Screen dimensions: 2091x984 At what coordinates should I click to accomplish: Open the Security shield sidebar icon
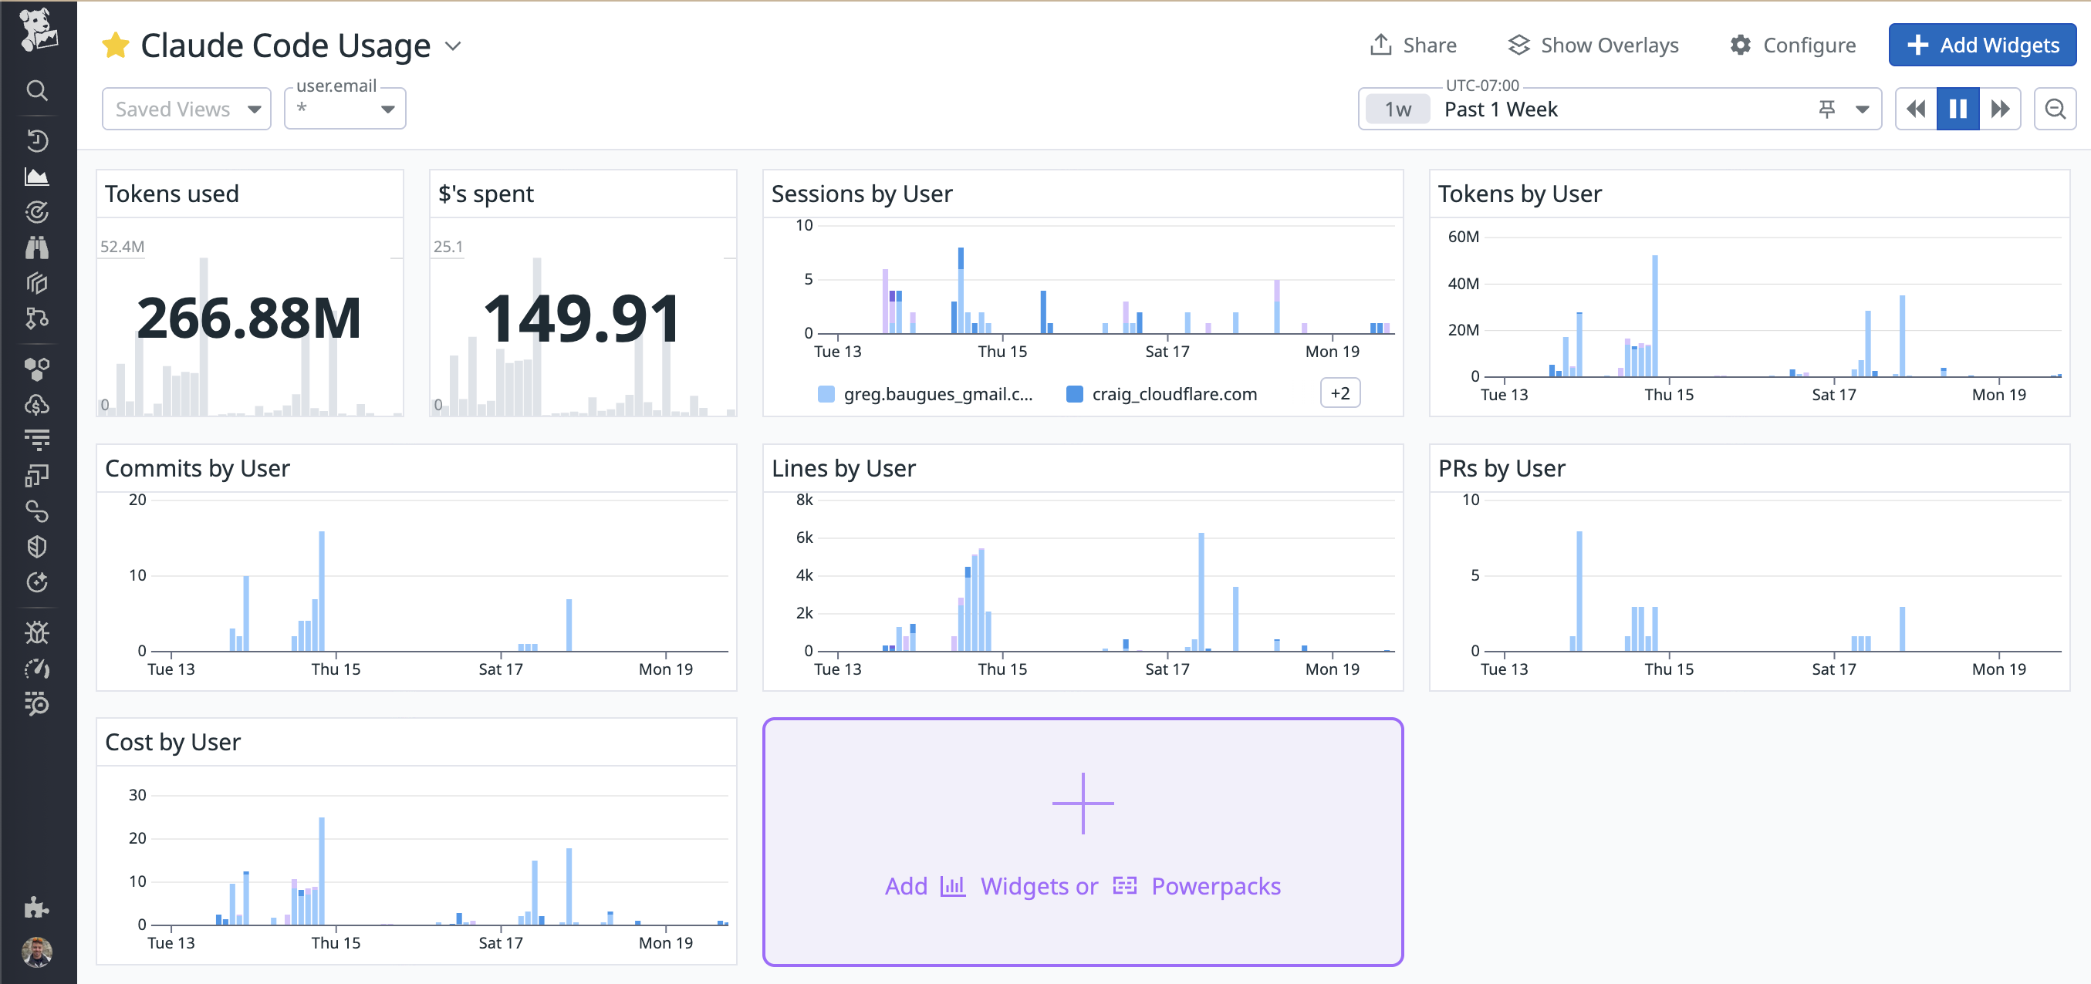tap(36, 547)
